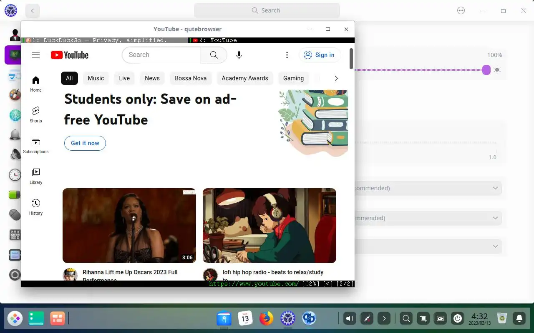
Task: Click Control Center back arrow button
Action: pos(33,11)
